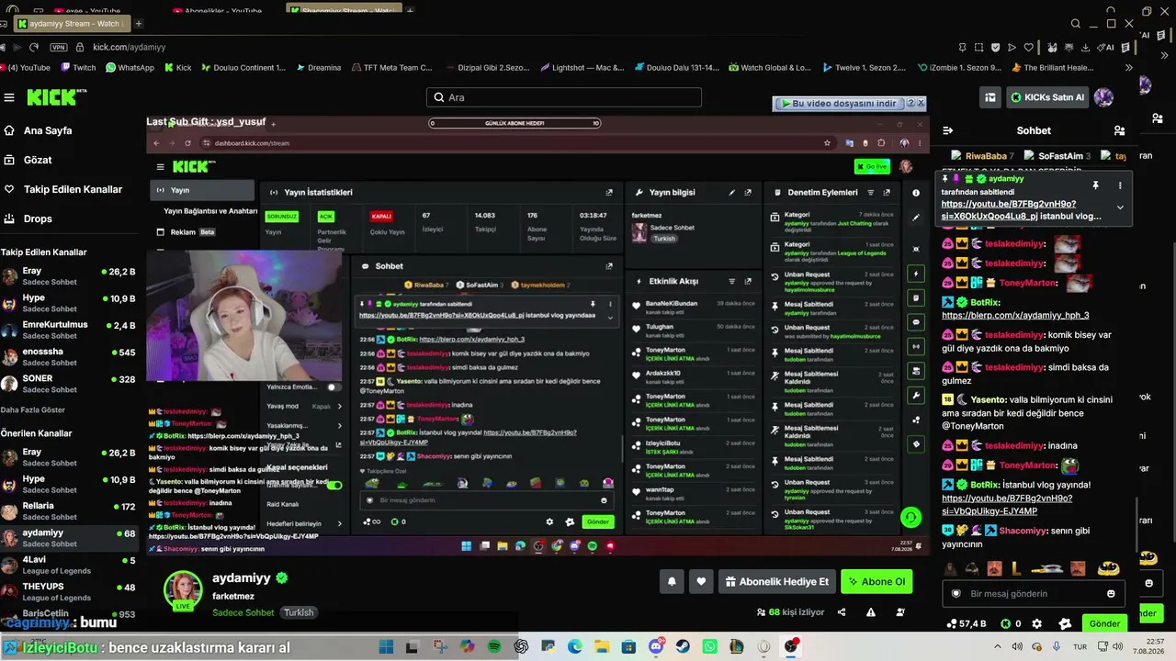This screenshot has height=661, width=1176.
Task: Send chat message with Gönder
Action: (x=1104, y=623)
